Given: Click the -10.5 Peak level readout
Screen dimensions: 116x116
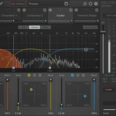Looking at the screenshot, I should [104, 79].
